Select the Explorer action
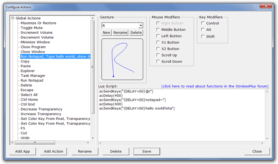Screen dimensions: 278x164 click(28, 71)
